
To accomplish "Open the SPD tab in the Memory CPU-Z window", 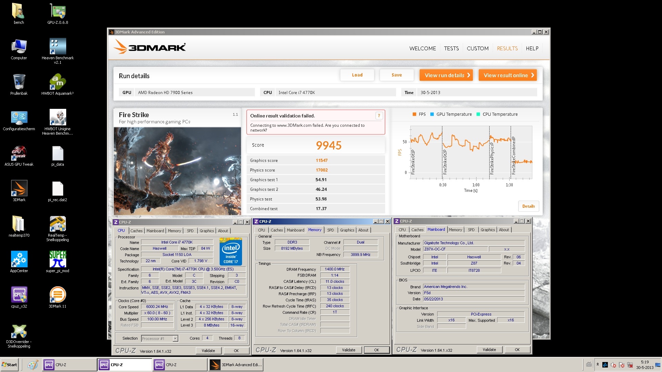I will click(330, 230).
